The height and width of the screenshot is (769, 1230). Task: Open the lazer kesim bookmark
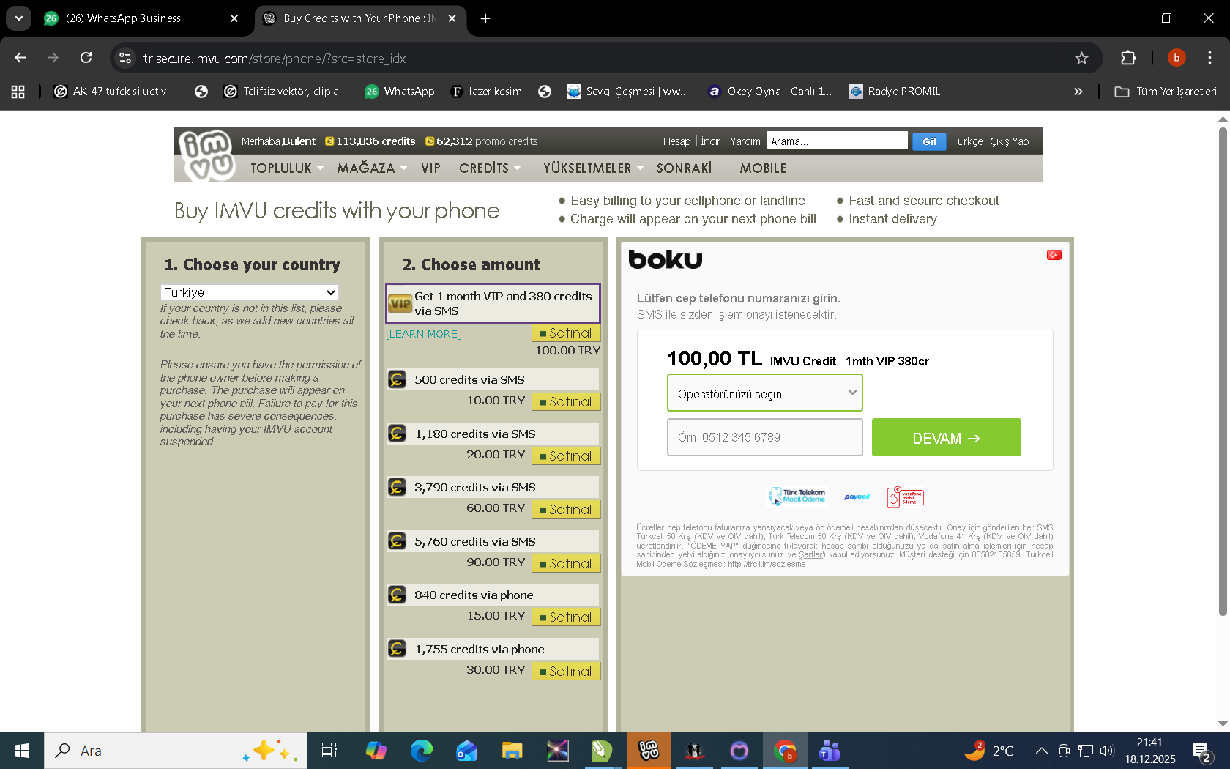486,92
